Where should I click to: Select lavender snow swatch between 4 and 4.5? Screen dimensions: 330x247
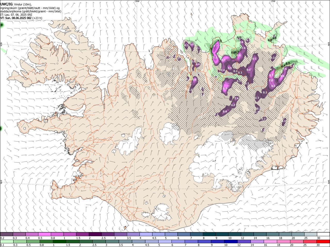coord(146,234)
